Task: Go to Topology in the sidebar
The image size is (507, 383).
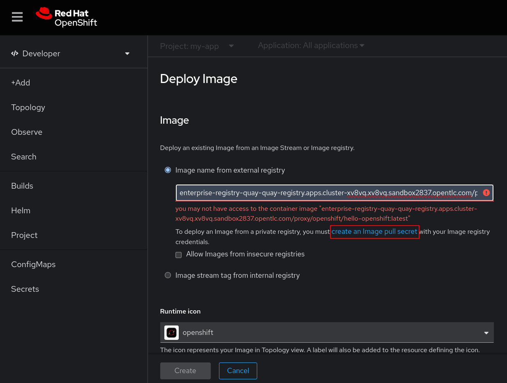Action: pos(28,107)
